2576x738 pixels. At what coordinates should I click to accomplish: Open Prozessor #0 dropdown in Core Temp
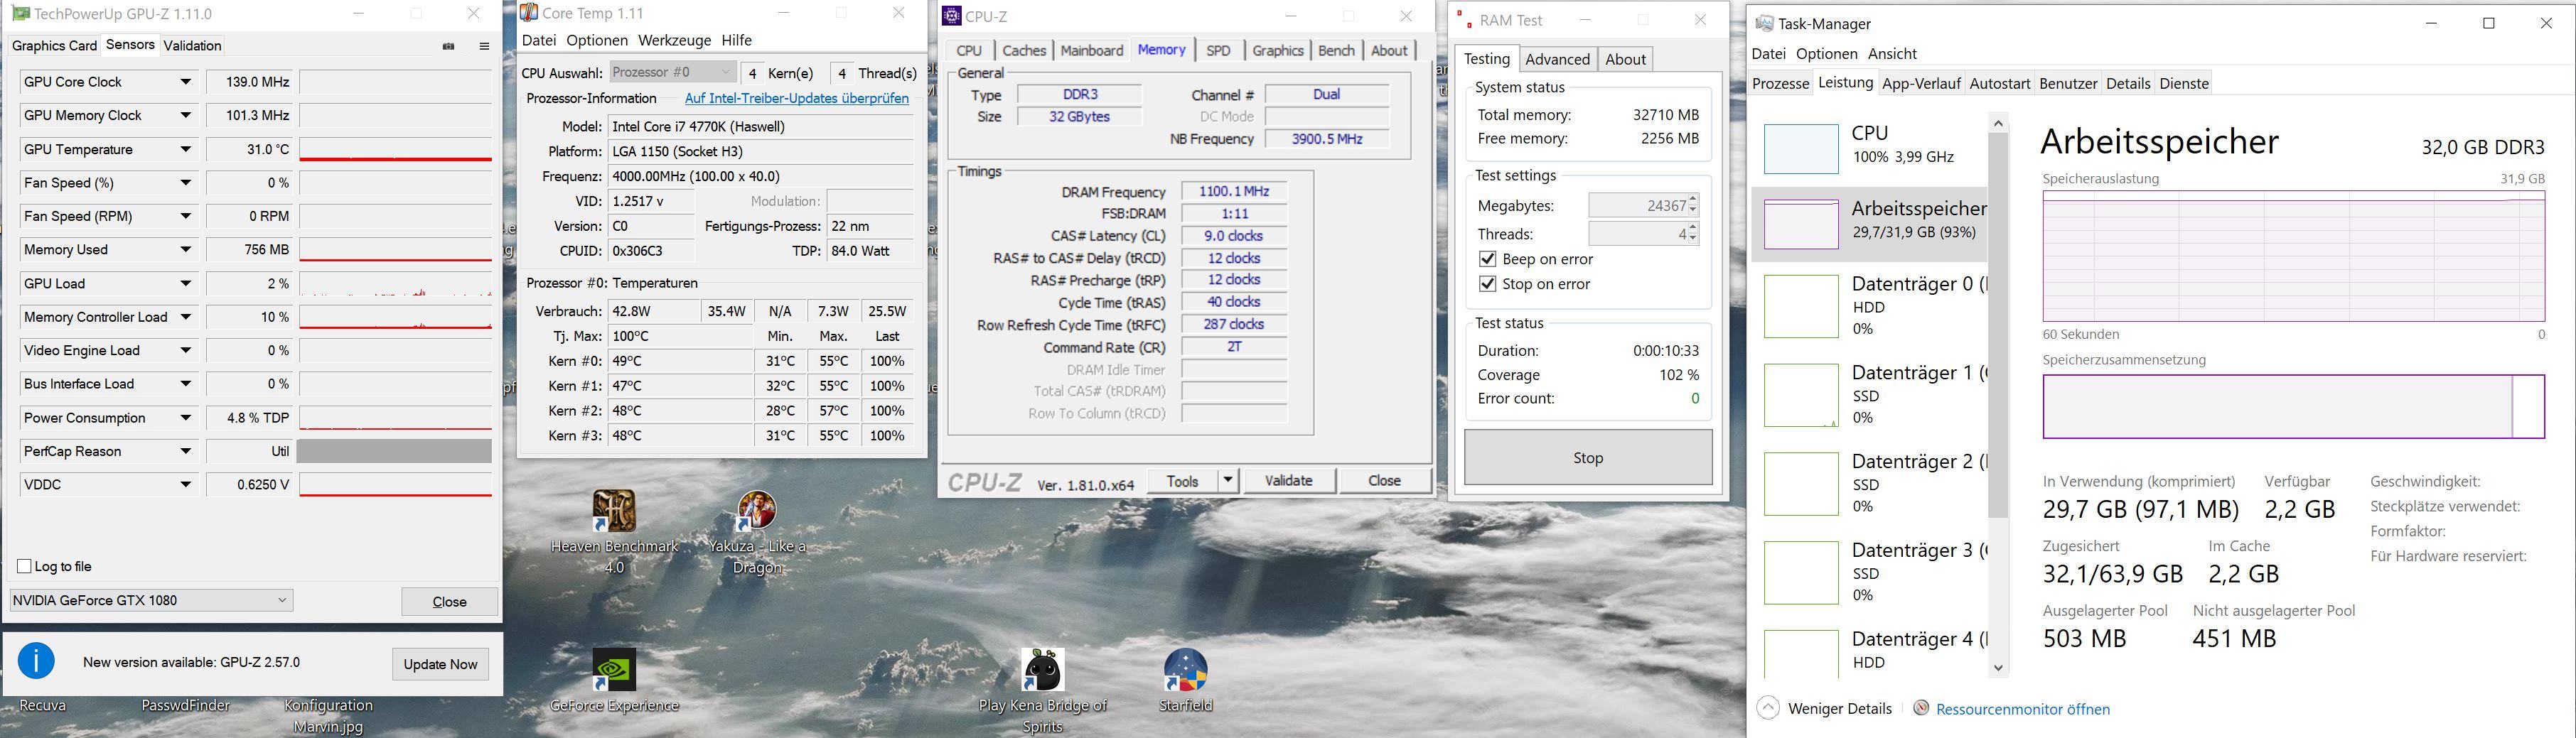click(673, 72)
